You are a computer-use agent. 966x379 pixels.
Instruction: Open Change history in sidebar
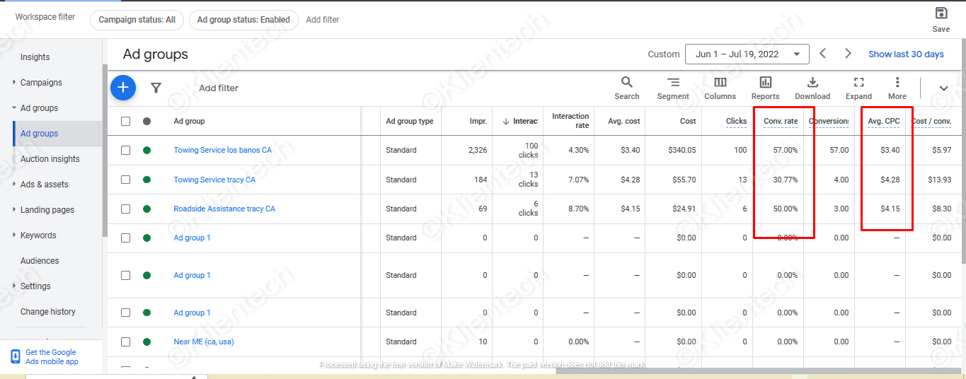47,312
